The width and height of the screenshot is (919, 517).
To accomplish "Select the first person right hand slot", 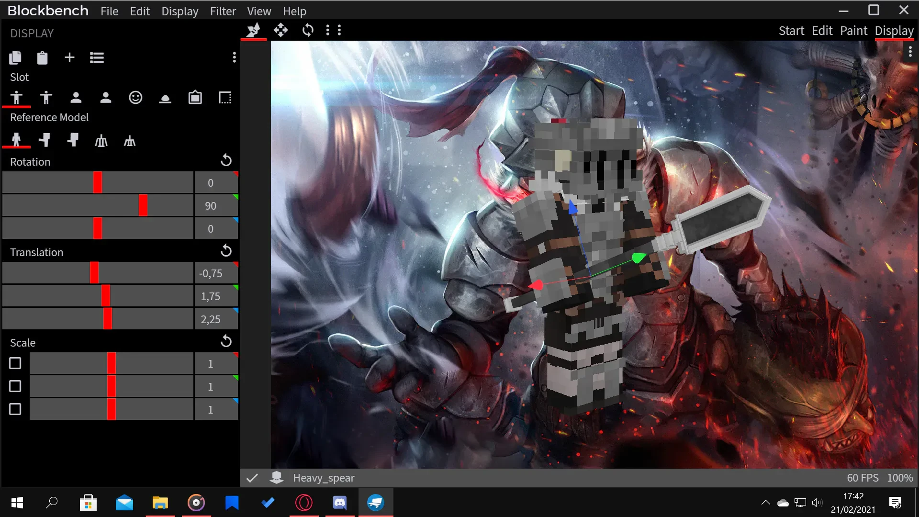I will [x=76, y=98].
